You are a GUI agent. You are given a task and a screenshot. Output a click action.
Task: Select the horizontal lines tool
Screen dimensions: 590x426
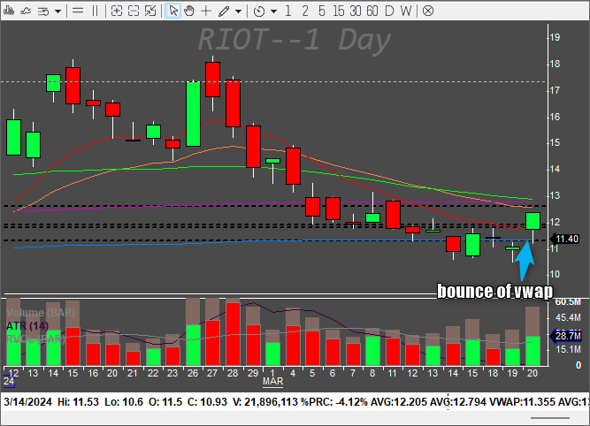(x=78, y=11)
